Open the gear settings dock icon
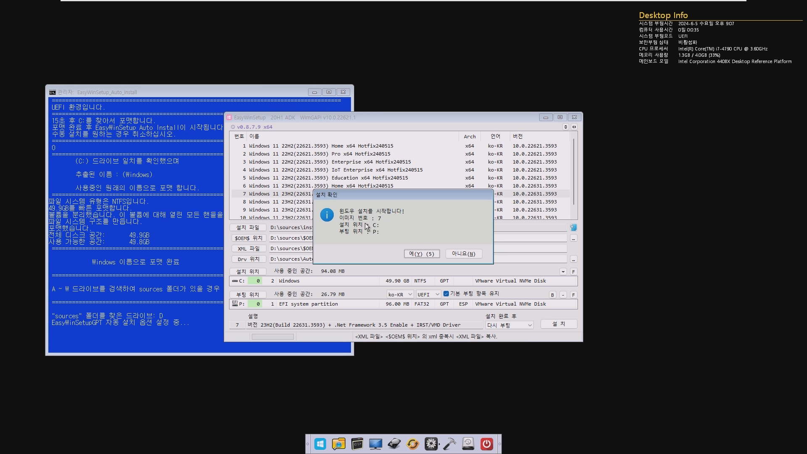The image size is (807, 454). point(431,444)
